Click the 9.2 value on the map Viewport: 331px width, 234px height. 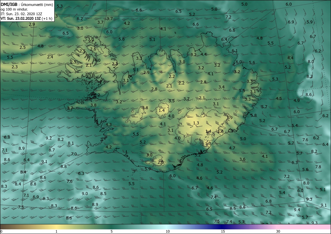[49, 138]
